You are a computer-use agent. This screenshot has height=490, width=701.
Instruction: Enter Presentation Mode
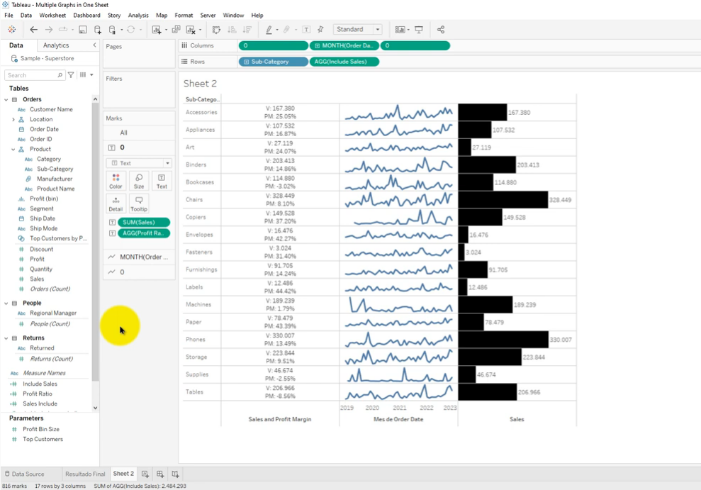coord(419,30)
